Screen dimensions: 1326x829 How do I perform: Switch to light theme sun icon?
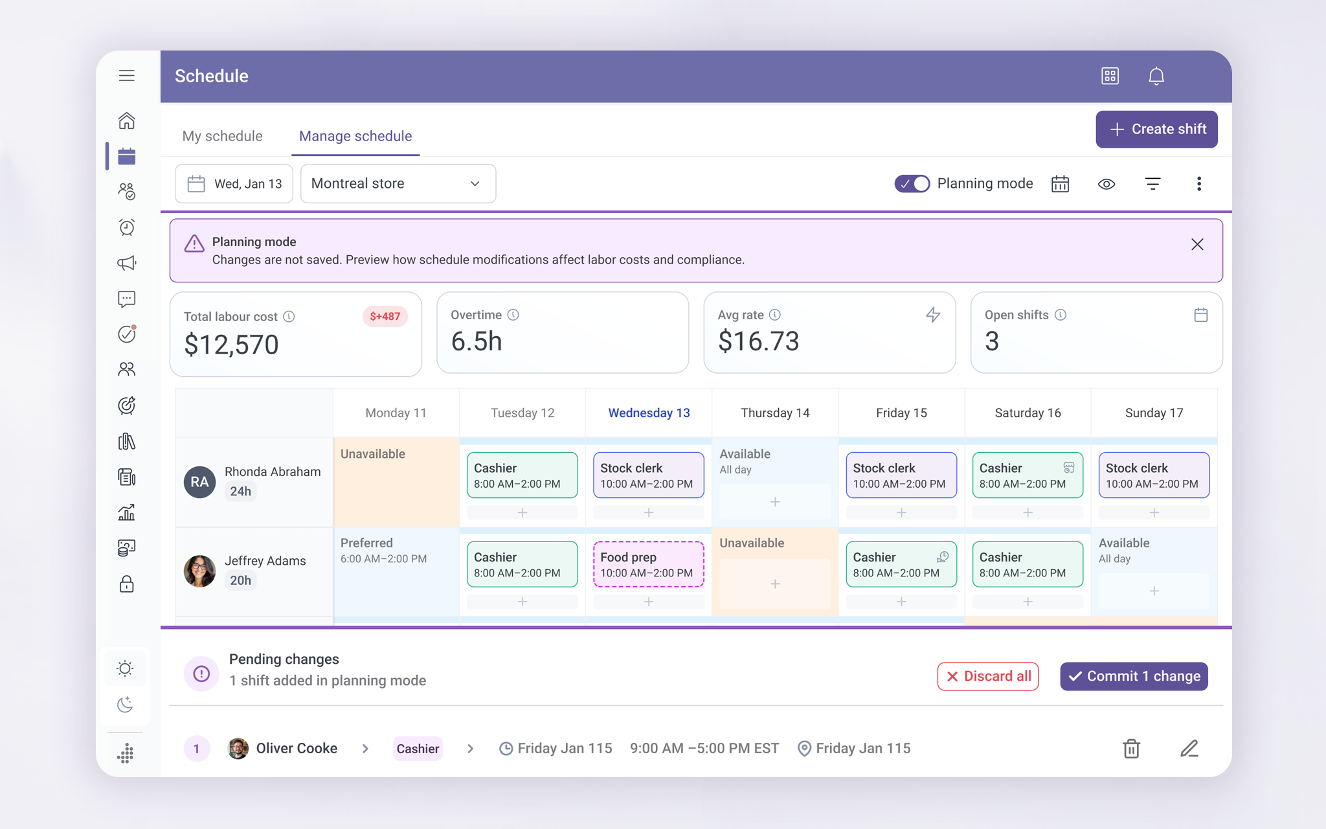click(126, 668)
